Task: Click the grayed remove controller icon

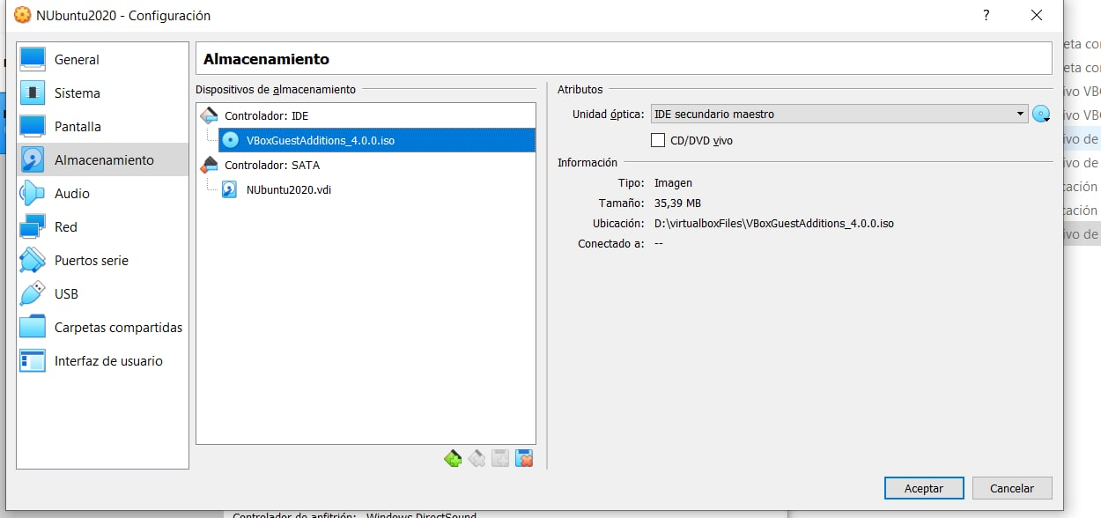Action: pos(477,458)
